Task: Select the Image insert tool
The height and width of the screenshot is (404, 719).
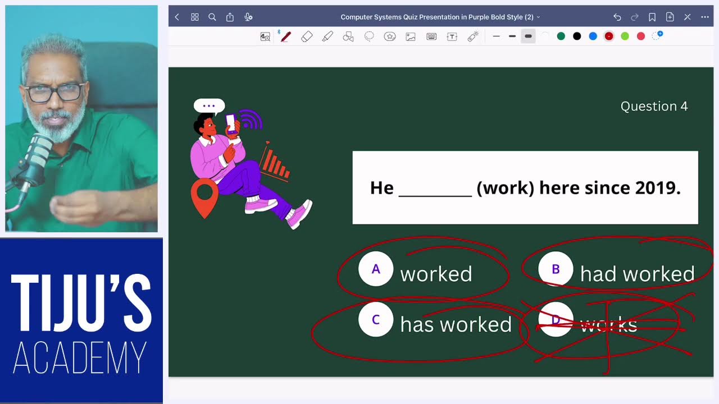Action: point(411,36)
